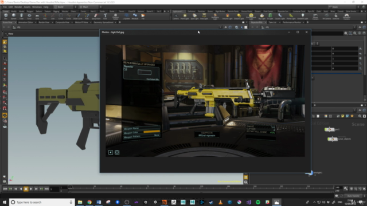Add a Camera from lights shelf
367x206 pixels.
tap(175, 17)
